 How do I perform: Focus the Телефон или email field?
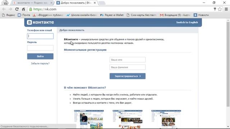pos(40,36)
